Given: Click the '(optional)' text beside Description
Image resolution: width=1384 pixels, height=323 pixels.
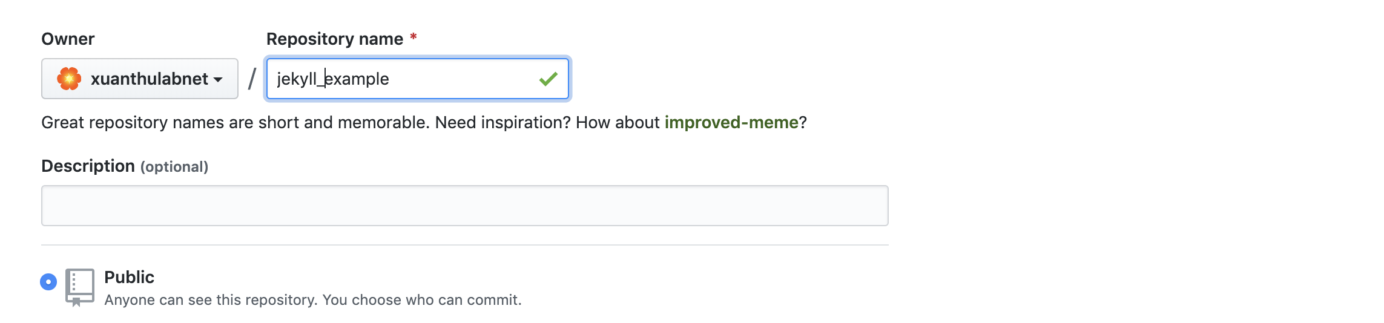Looking at the screenshot, I should (x=174, y=167).
